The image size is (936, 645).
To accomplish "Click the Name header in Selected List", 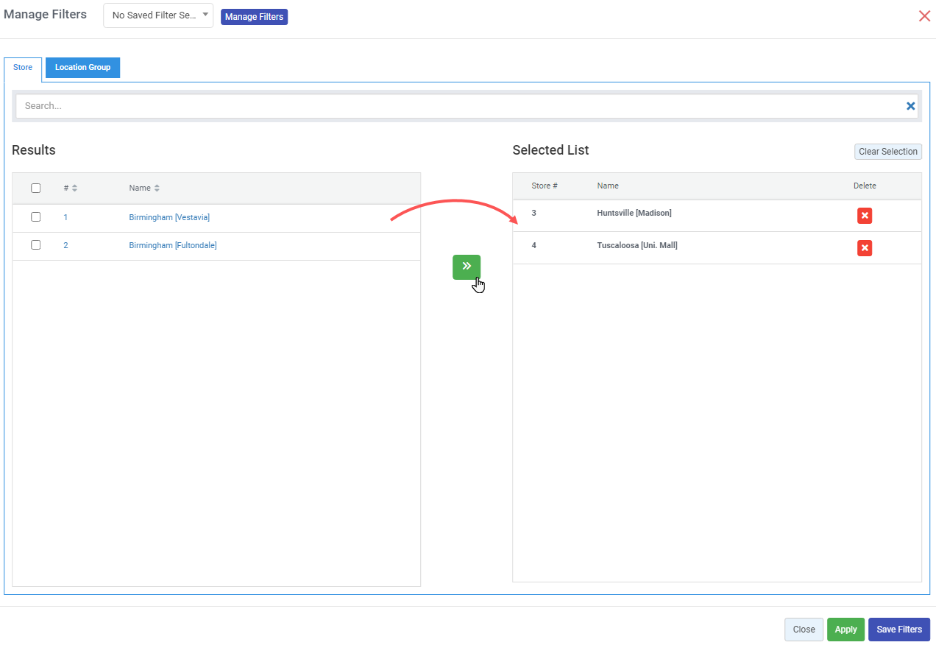I will (608, 186).
